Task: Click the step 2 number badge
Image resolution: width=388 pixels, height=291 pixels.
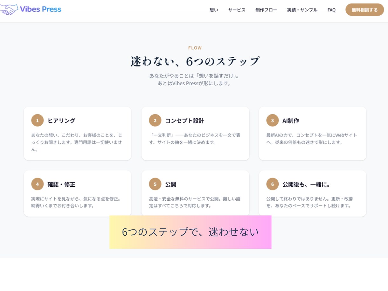Action: tap(155, 121)
